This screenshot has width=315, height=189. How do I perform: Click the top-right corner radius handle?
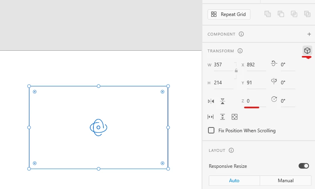(x=163, y=92)
